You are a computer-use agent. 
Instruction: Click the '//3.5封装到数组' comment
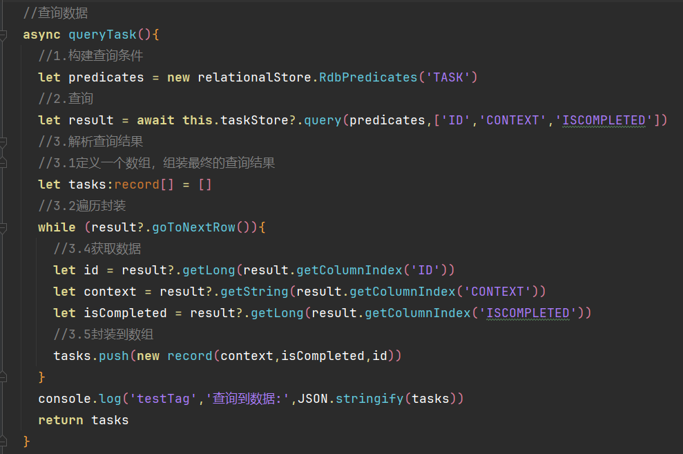coord(103,334)
